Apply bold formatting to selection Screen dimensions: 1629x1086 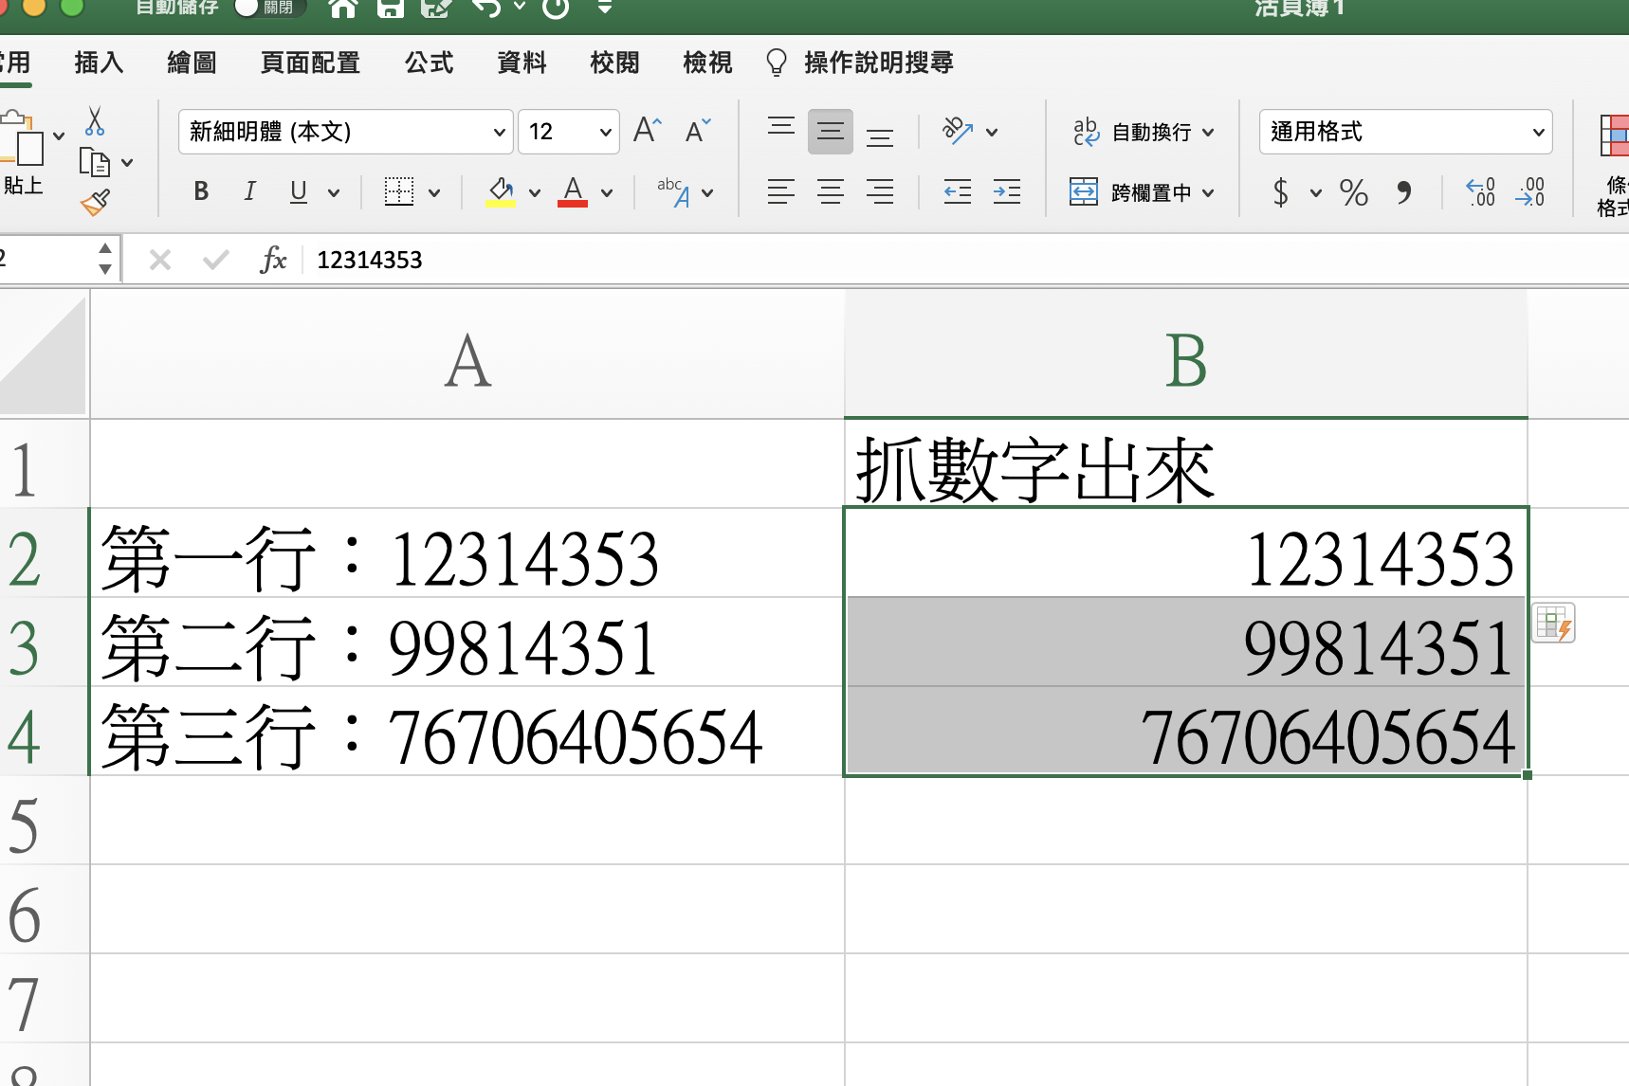[x=200, y=191]
